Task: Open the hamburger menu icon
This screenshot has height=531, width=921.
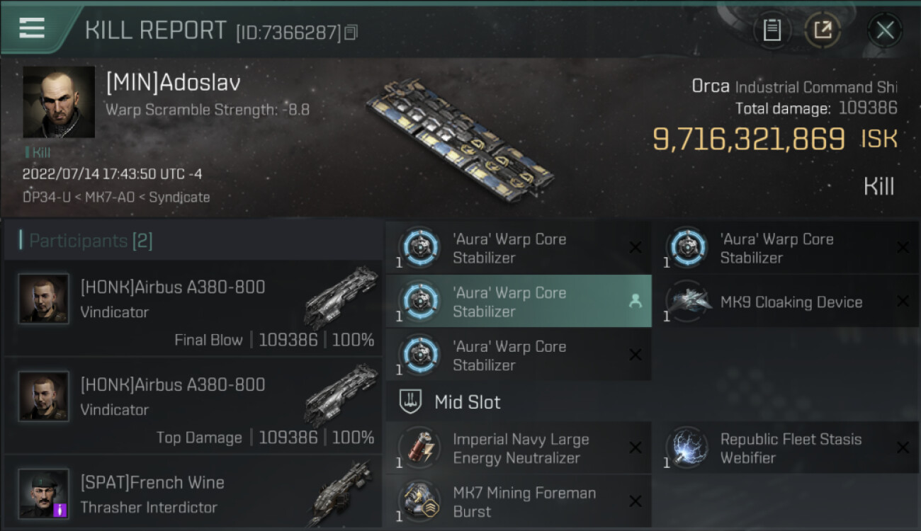Action: [32, 29]
